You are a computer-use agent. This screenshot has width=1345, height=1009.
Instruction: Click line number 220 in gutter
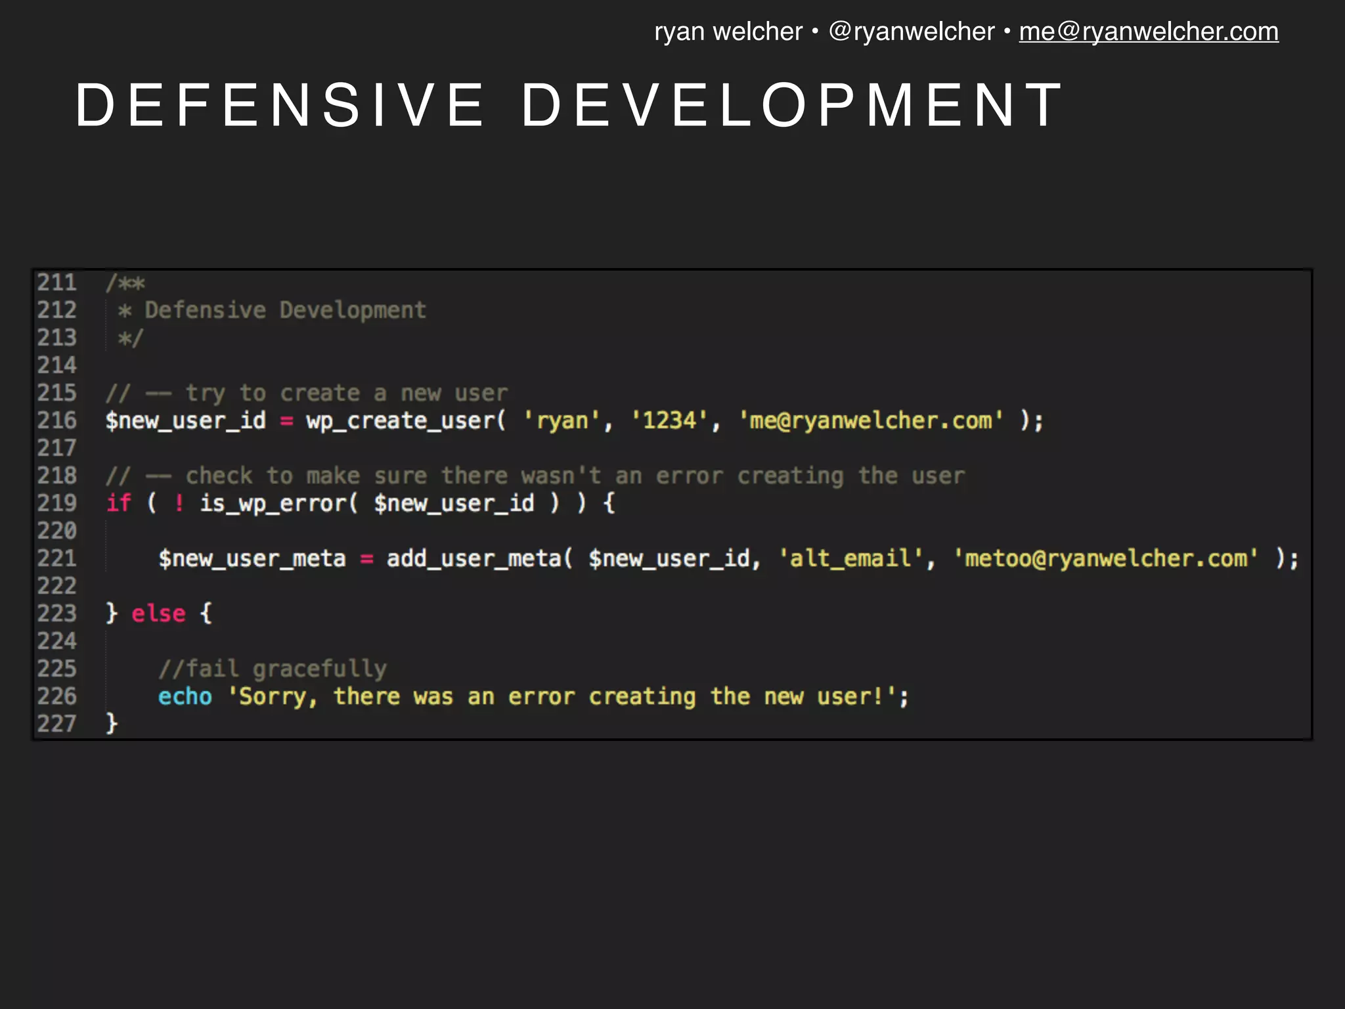[57, 531]
